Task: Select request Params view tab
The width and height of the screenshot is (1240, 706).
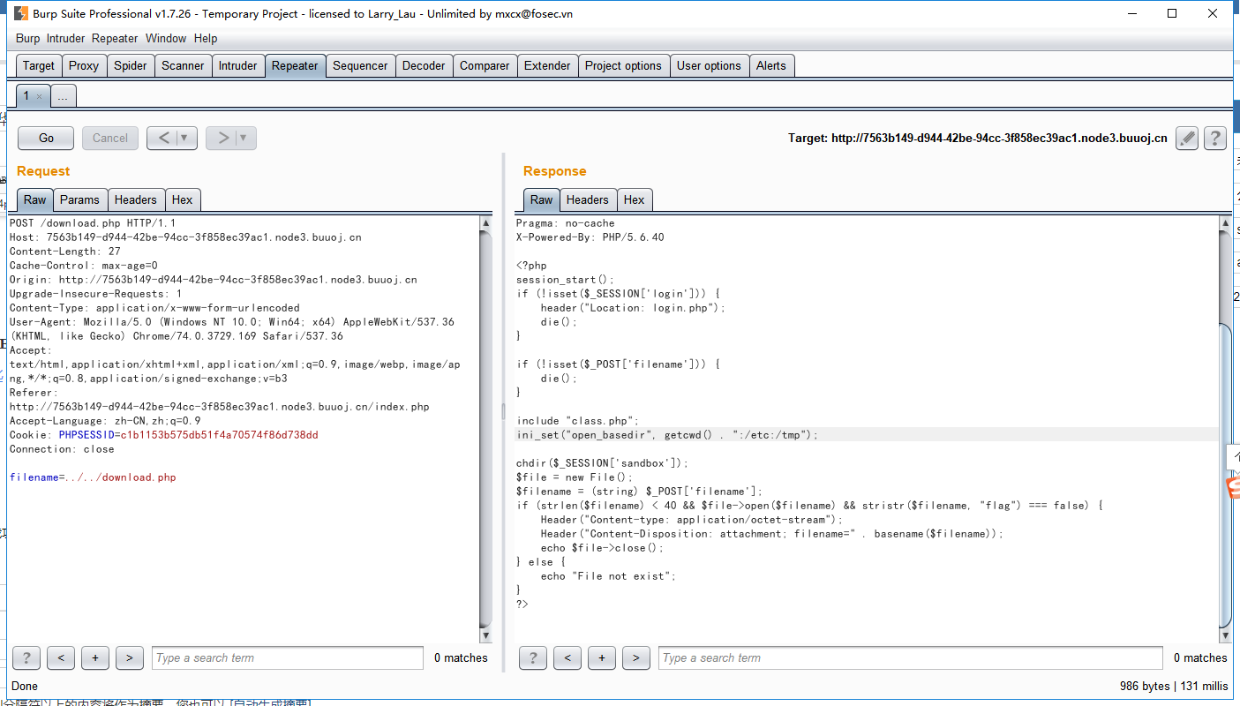Action: point(80,199)
